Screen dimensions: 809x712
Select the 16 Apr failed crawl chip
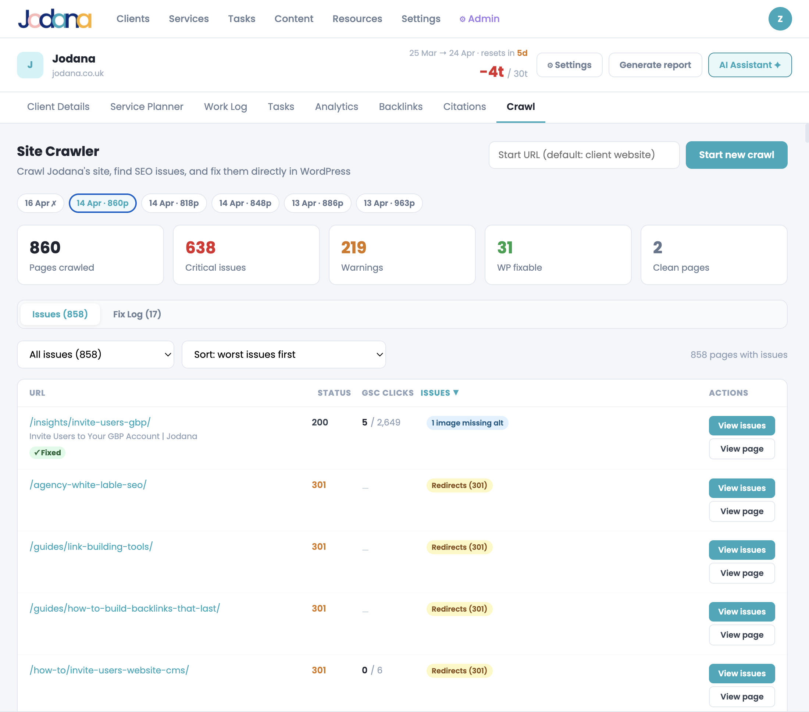point(40,203)
